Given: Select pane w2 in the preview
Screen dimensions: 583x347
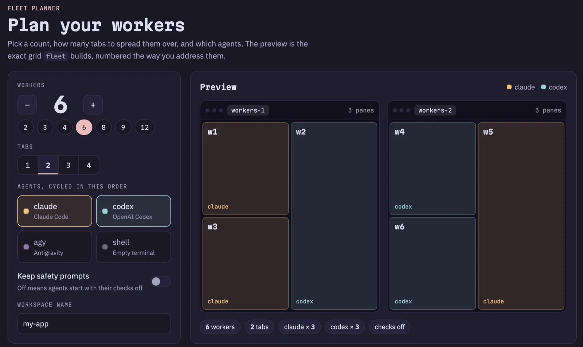Looking at the screenshot, I should 334,216.
